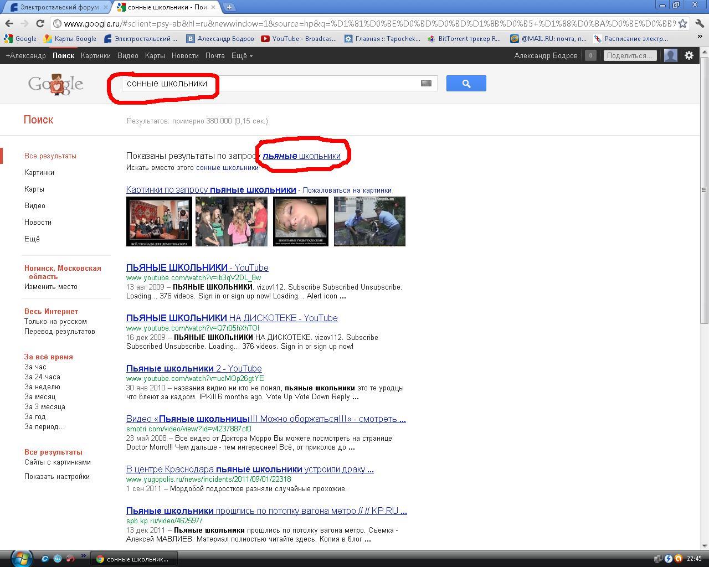
Task: Expand quick launch overflow chevron
Action: (84, 556)
